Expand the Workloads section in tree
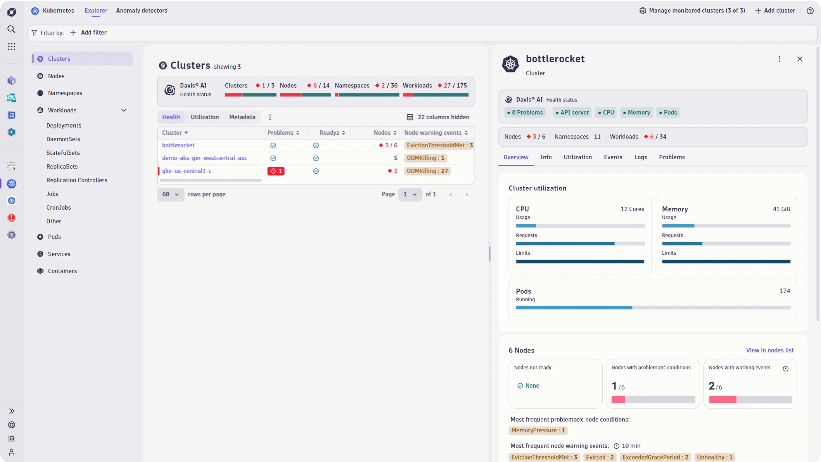The width and height of the screenshot is (821, 462). point(124,110)
